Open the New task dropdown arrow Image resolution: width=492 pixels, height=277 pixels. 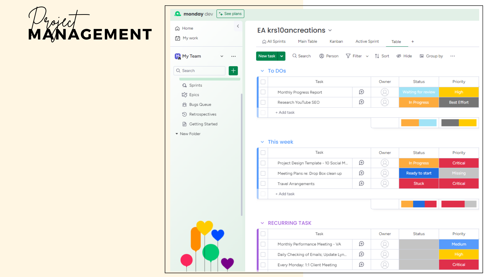(281, 56)
